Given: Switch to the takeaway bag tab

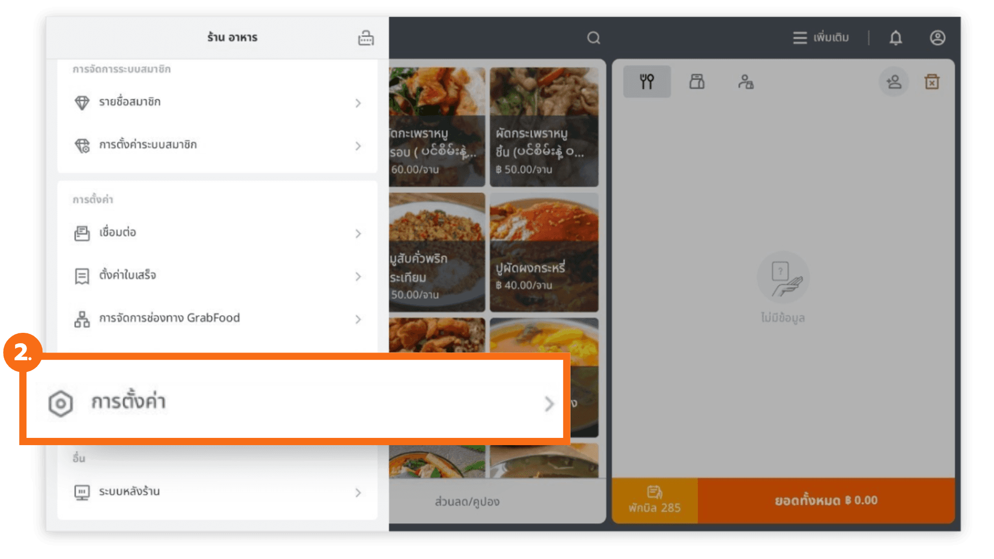Looking at the screenshot, I should tap(697, 82).
